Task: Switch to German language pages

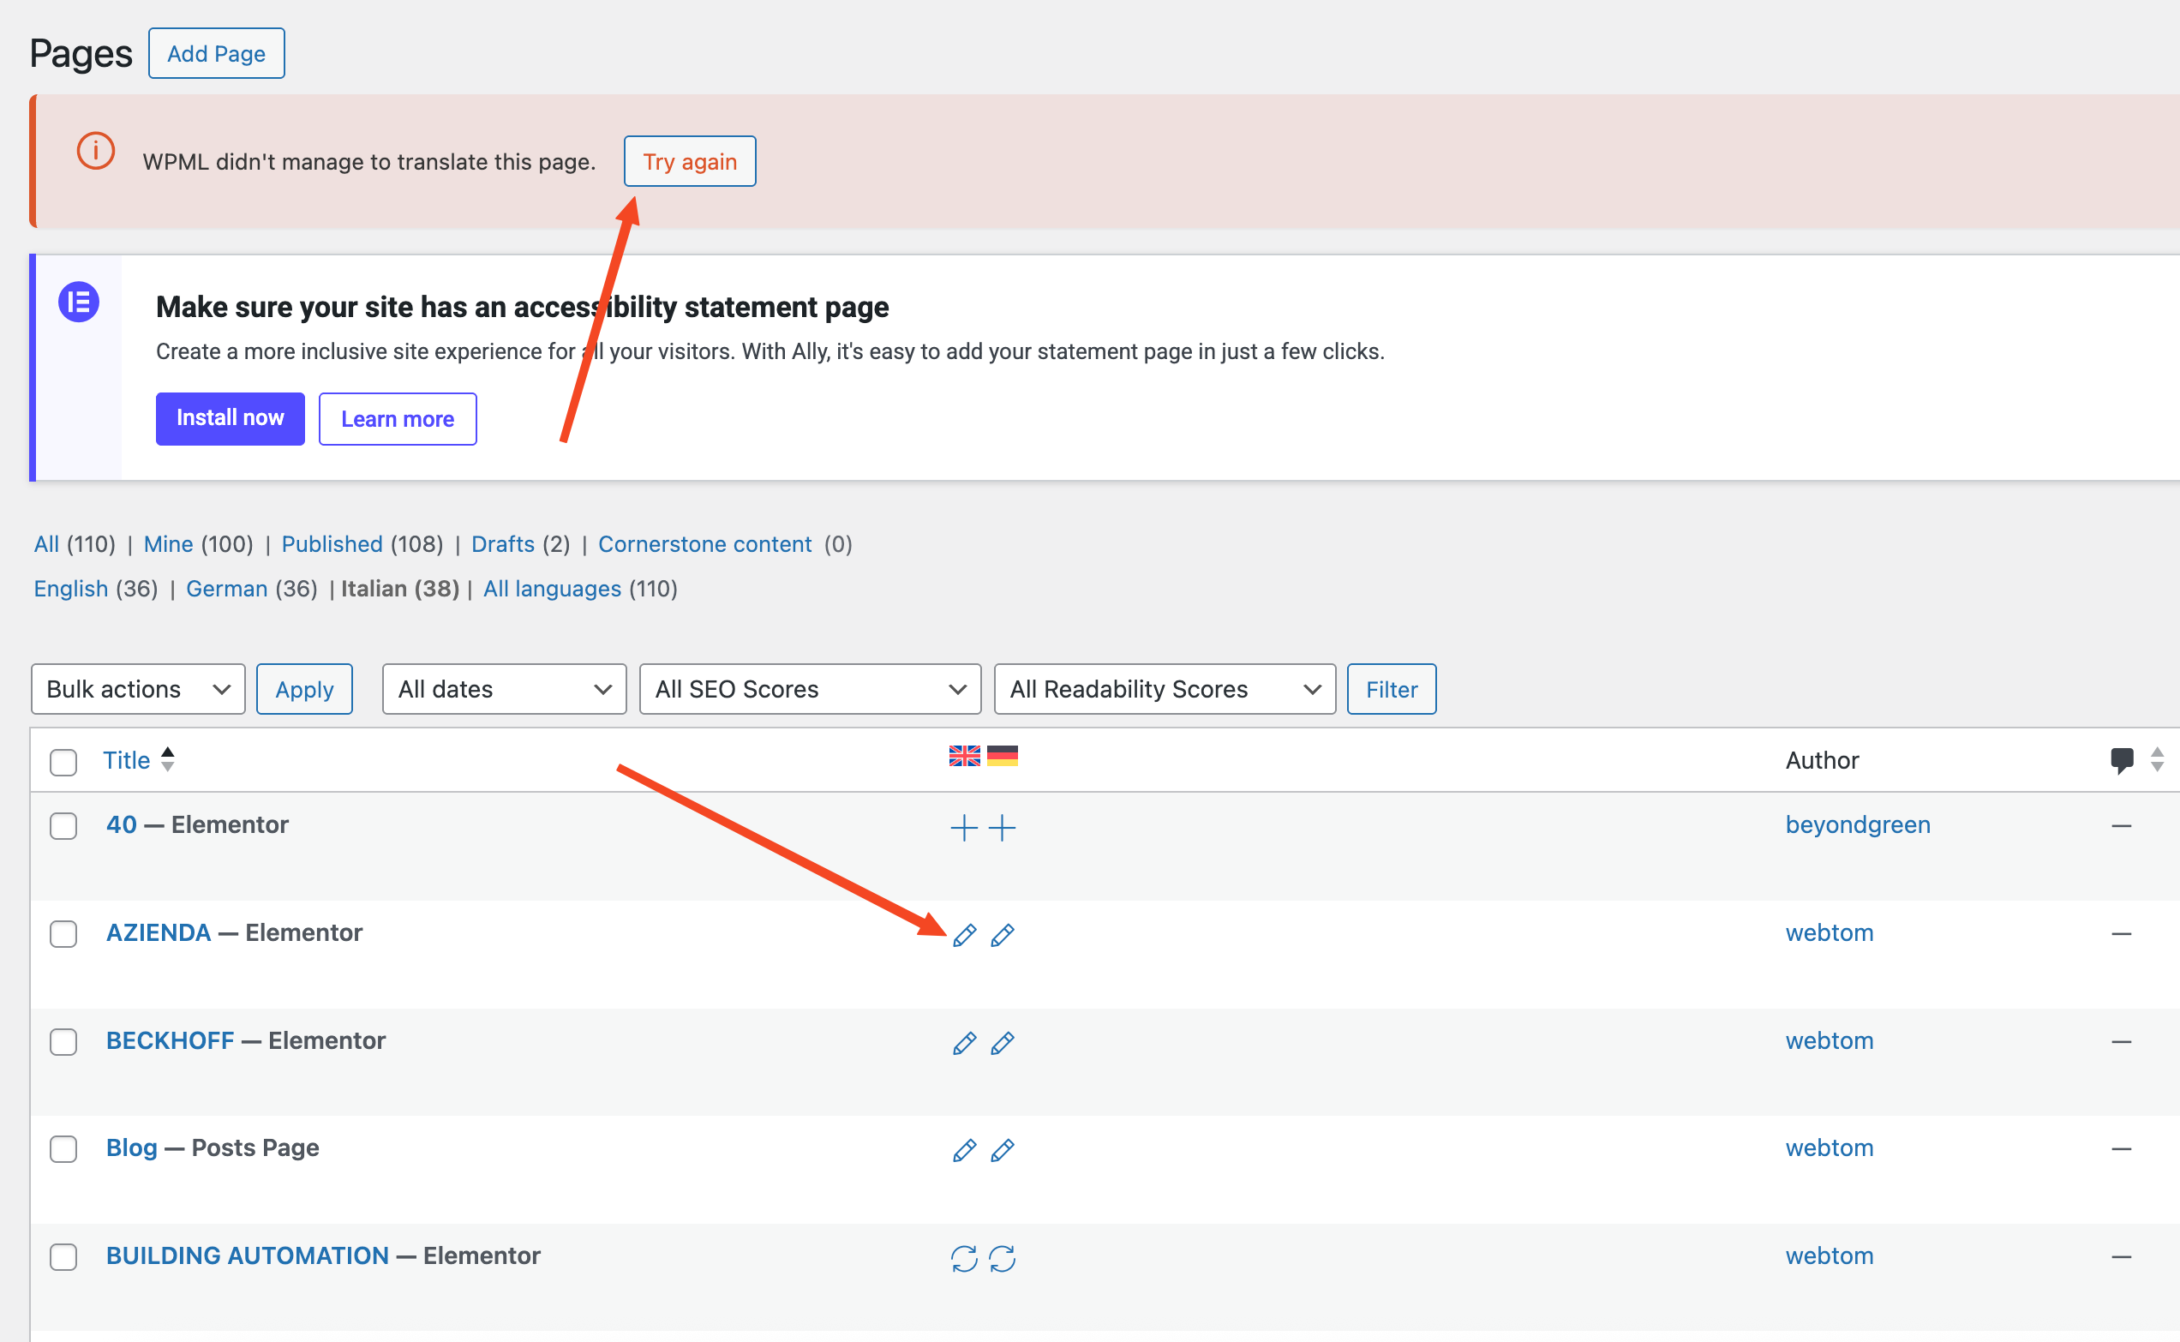Action: 226,589
